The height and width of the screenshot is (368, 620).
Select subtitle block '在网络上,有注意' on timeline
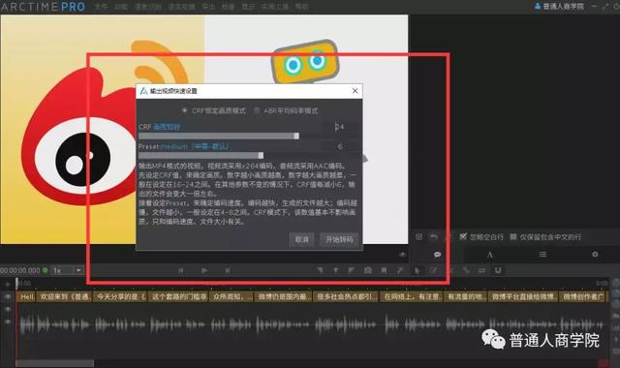(411, 297)
